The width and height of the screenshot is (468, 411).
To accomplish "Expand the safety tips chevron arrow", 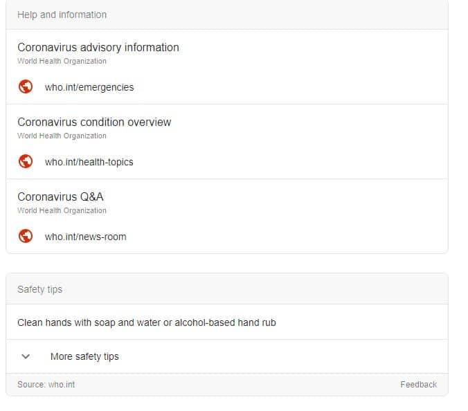I will 26,356.
